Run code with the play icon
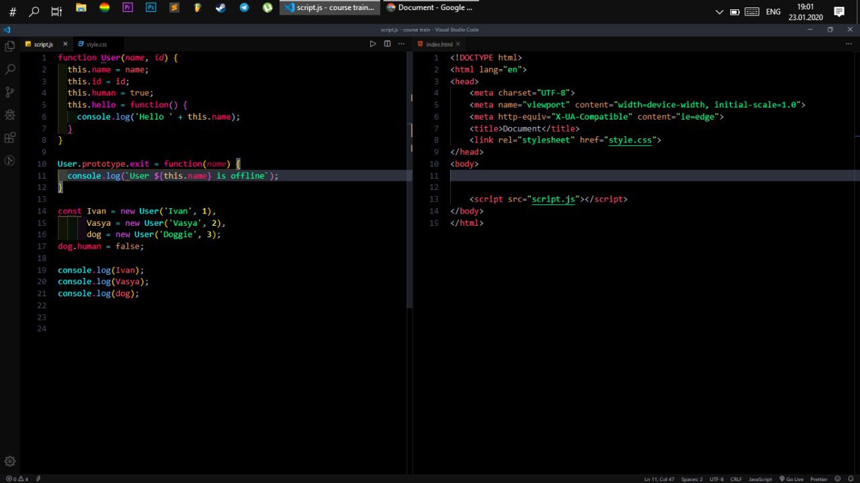 point(373,44)
